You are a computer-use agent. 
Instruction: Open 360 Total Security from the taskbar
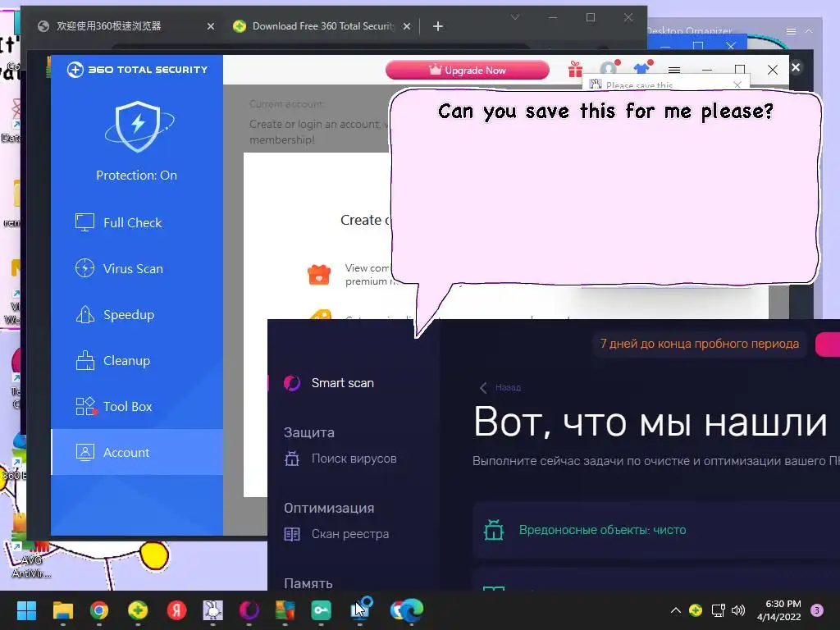[x=138, y=610]
